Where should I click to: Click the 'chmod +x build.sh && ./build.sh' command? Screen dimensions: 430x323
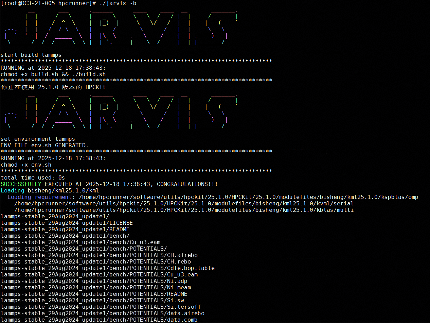pos(53,74)
